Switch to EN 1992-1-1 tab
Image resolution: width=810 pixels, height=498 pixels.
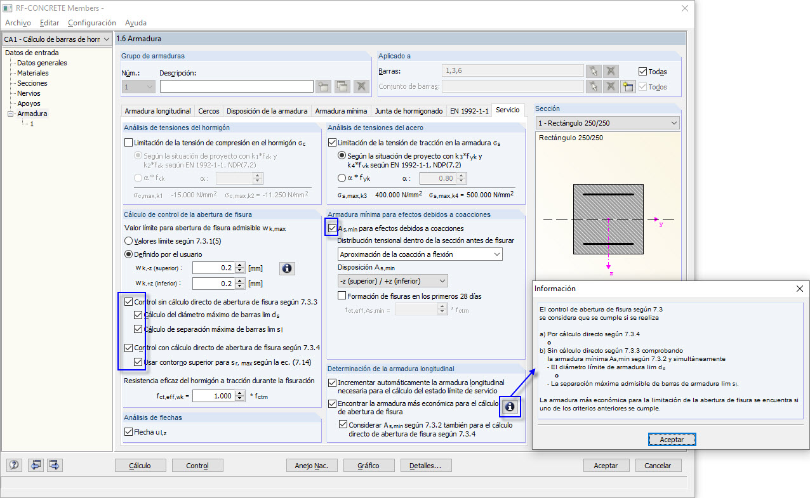(x=469, y=110)
